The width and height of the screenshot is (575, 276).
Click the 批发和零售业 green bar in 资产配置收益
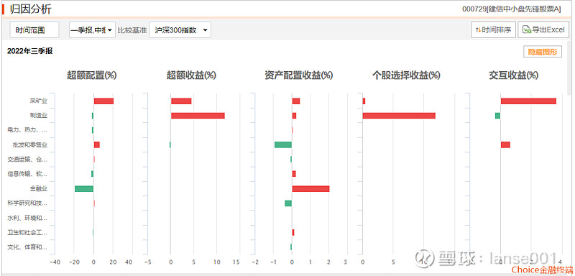[283, 144]
